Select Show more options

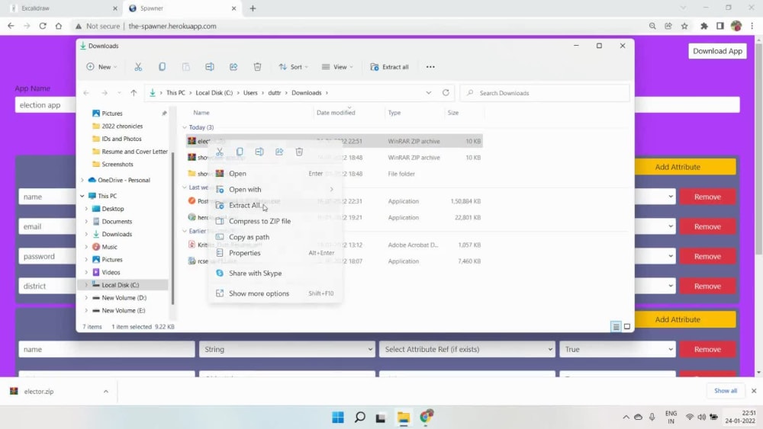pos(275,293)
